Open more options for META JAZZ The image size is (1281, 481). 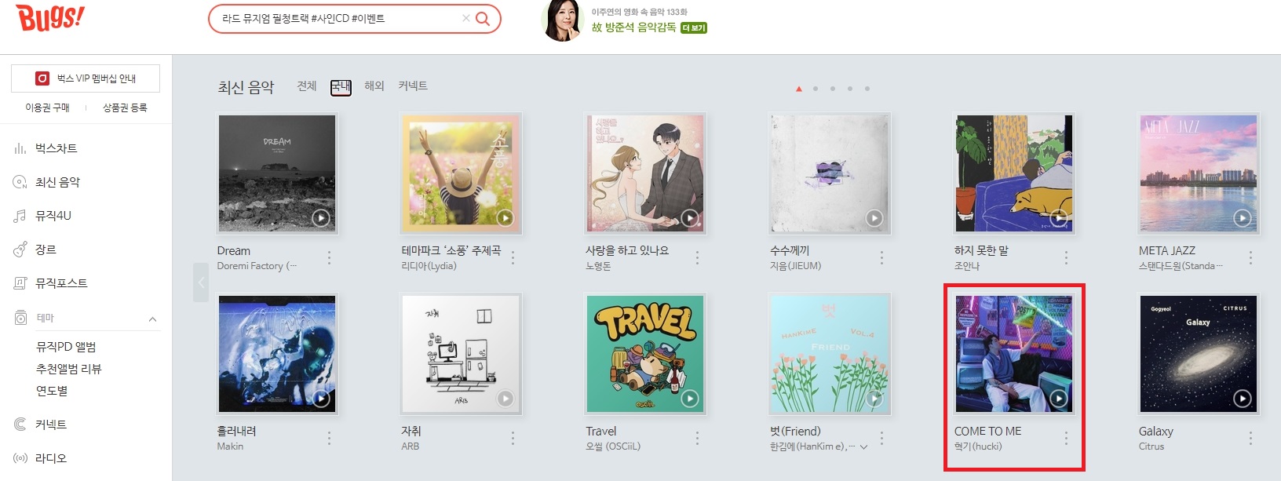[1250, 257]
